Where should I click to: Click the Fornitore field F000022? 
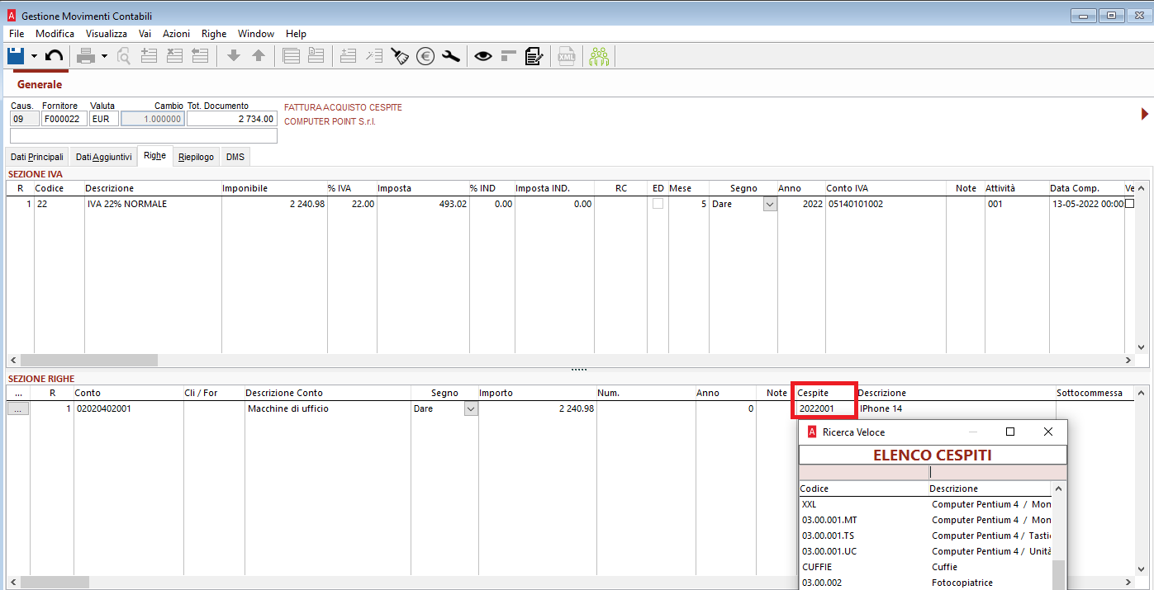coord(63,119)
